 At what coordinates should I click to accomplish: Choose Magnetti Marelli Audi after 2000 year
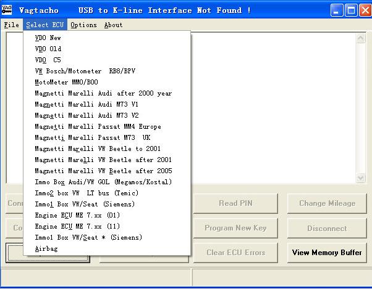[107, 94]
